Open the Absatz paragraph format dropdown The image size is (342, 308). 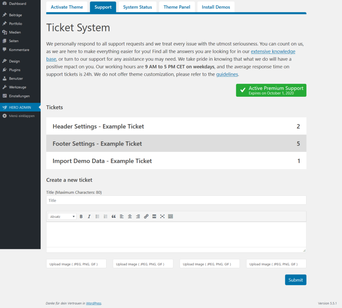point(62,217)
